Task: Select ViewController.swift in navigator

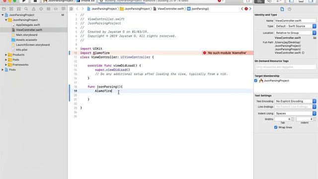Action: point(29,30)
